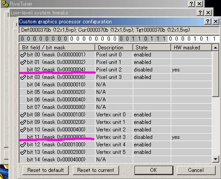Click the vertical scrollbar thumb

216,74
